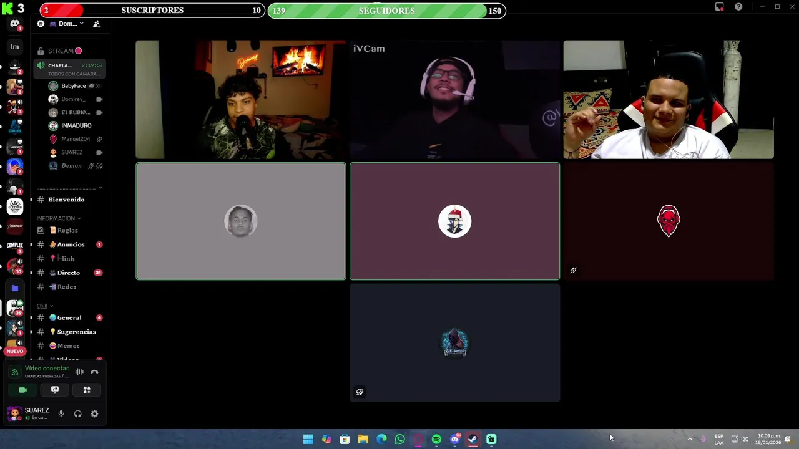Click Manuel204 in the voice member list
The height and width of the screenshot is (449, 799).
(x=75, y=139)
